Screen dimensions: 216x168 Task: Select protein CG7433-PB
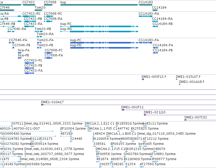pyautogui.click(x=29, y=68)
